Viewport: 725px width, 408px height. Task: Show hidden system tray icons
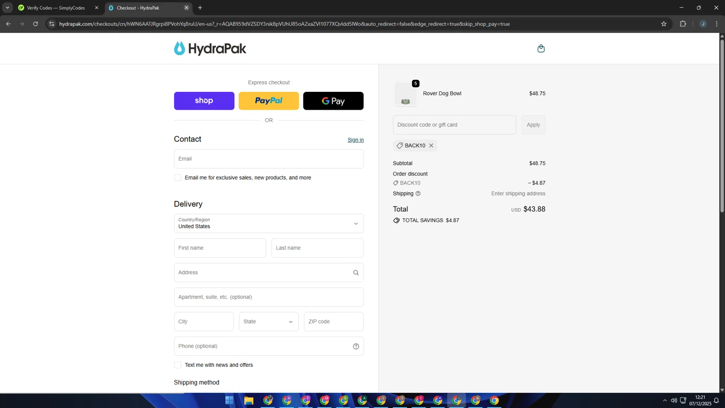pos(665,400)
